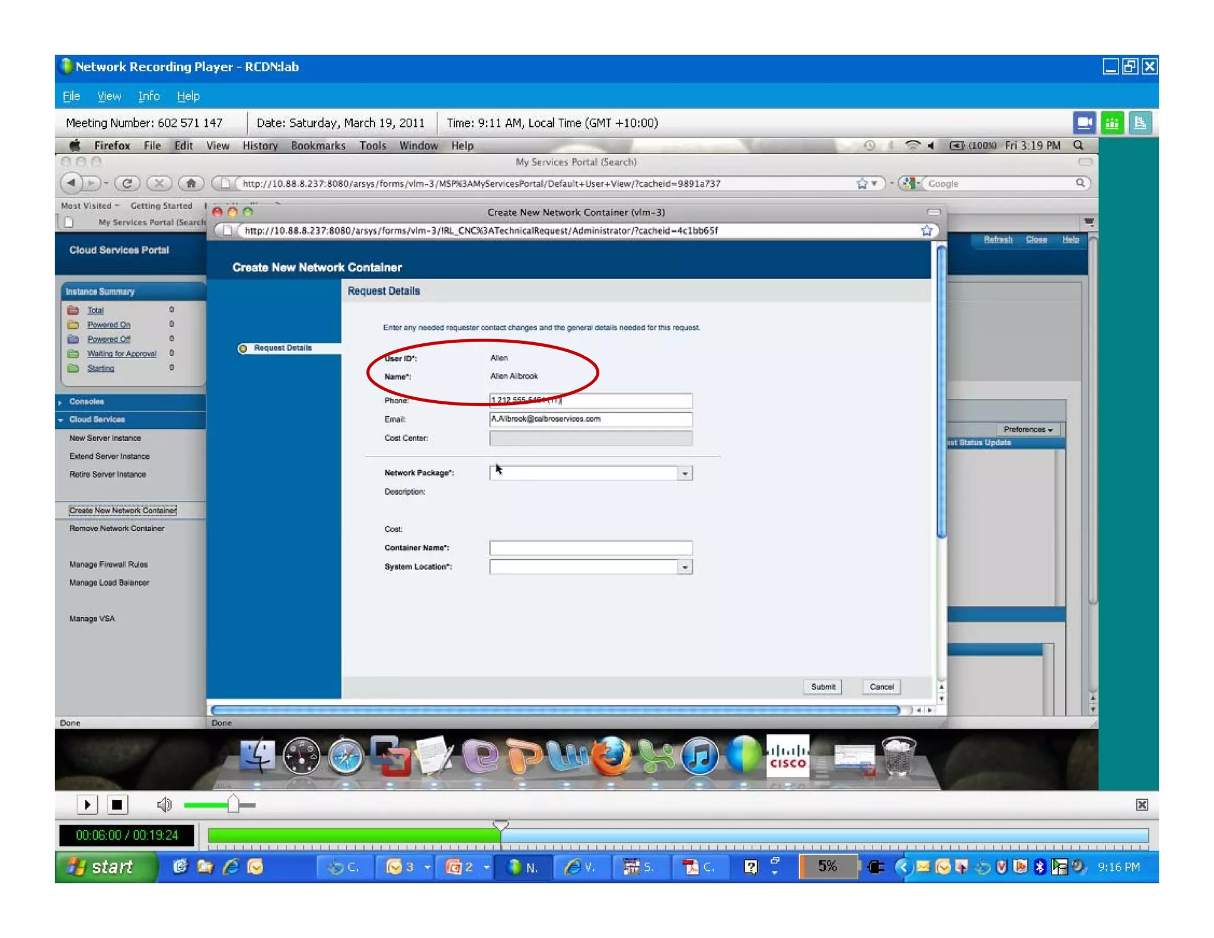Click the Starting link
The image size is (1214, 938).
click(x=101, y=368)
